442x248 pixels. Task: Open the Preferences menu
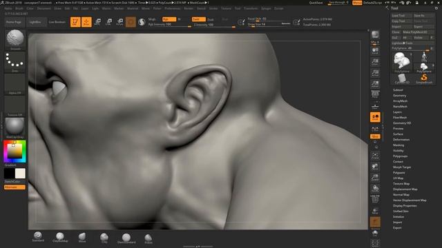[172, 8]
